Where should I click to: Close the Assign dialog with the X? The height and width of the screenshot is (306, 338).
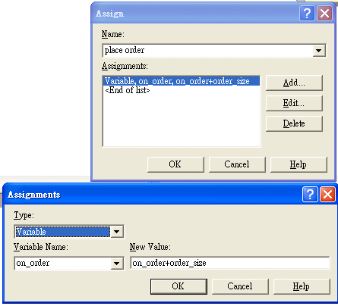324,14
